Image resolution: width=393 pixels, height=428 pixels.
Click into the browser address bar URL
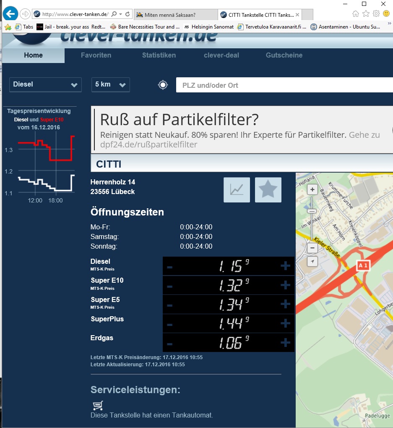coord(75,14)
